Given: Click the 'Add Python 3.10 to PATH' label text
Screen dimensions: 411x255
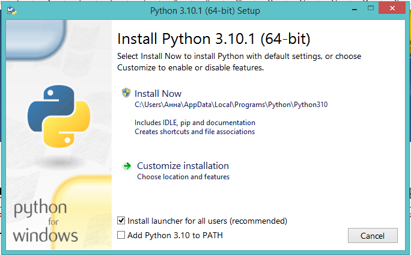Looking at the screenshot, I should 175,235.
